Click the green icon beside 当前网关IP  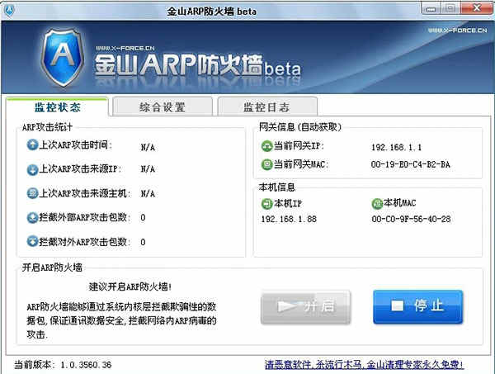[x=266, y=146]
